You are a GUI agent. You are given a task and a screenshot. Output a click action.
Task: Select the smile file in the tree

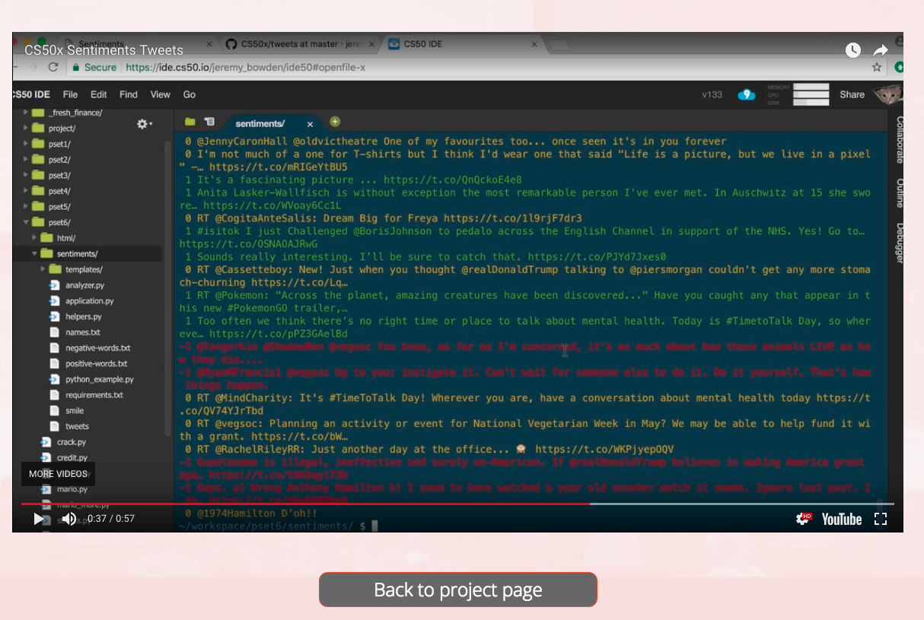tap(75, 411)
